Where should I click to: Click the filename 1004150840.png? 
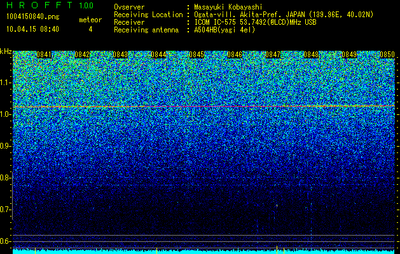[33, 17]
